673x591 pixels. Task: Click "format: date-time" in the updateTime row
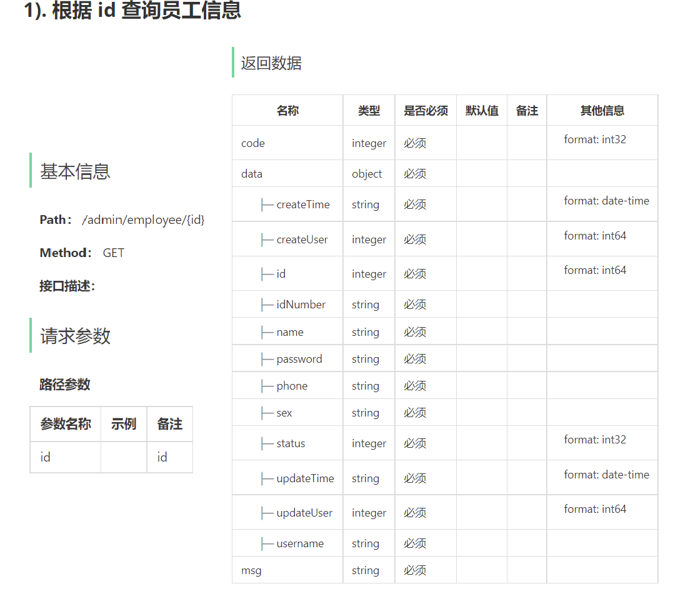(x=607, y=474)
